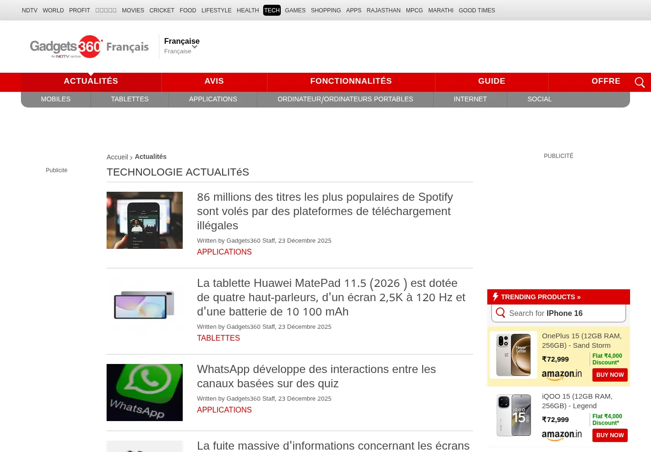The height and width of the screenshot is (452, 651).
Task: Select the AVIS navigation tab
Action: [214, 81]
